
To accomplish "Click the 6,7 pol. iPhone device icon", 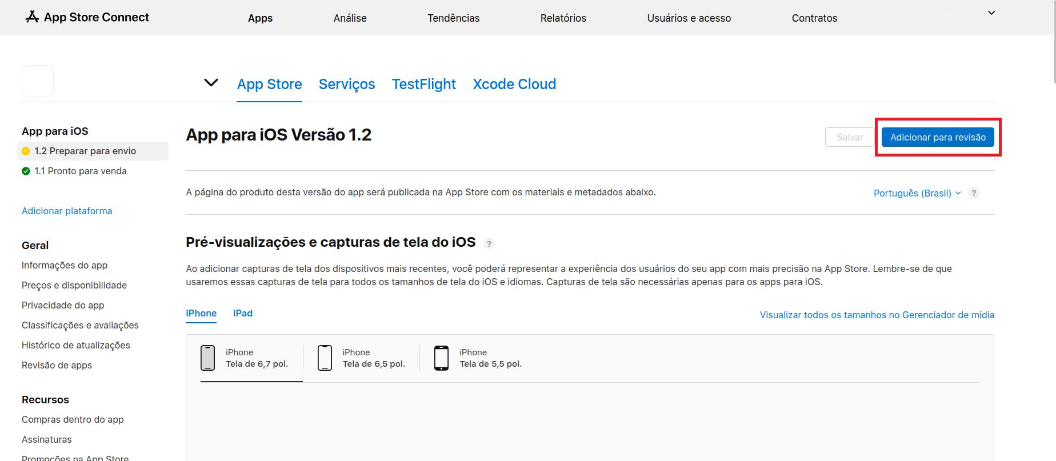I will 208,358.
